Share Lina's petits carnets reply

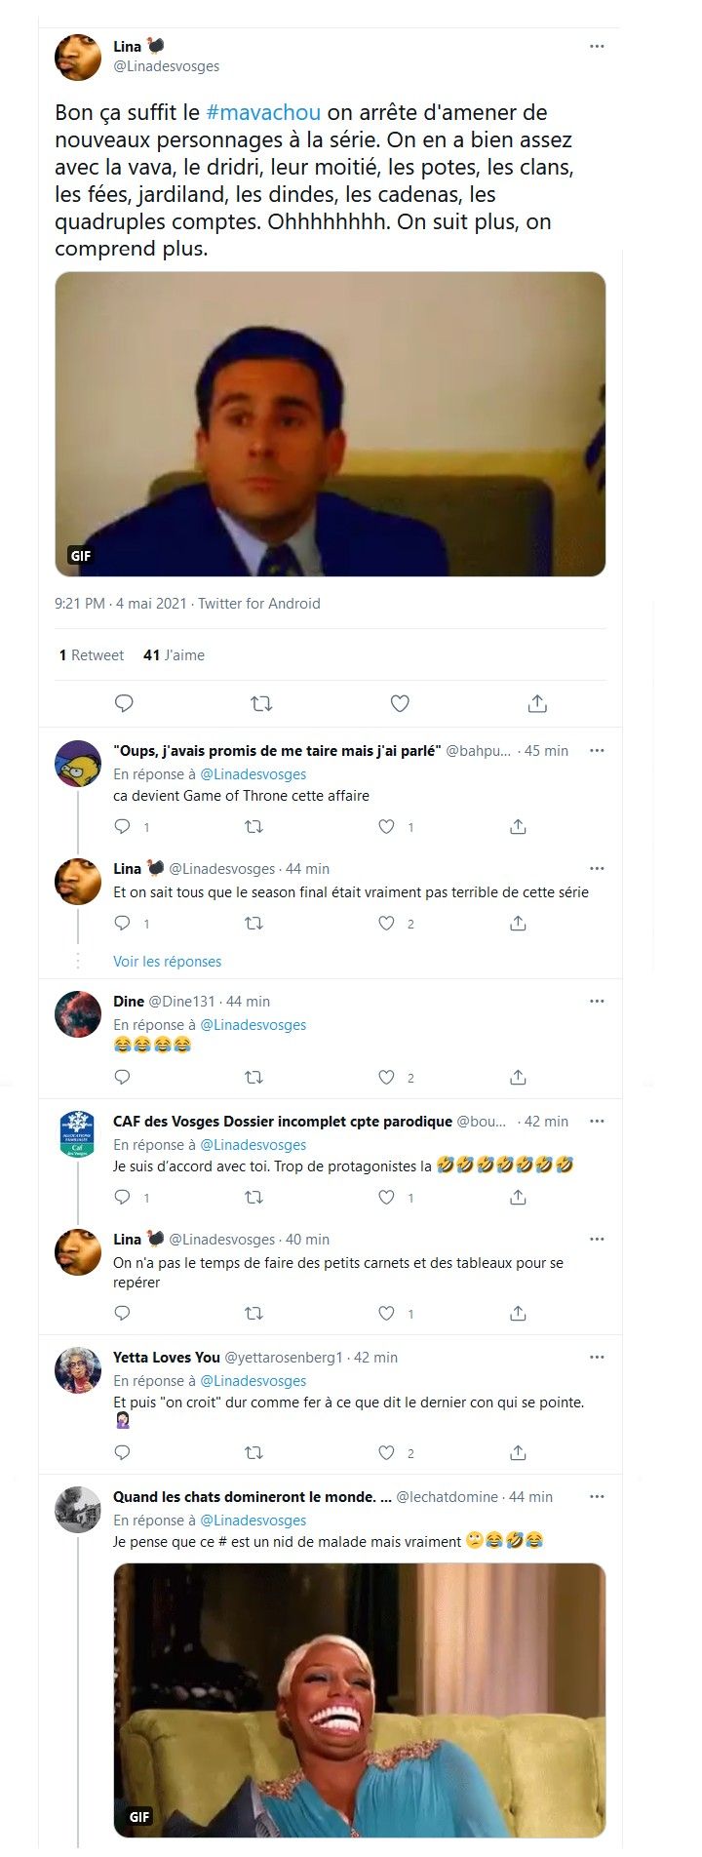pos(518,1313)
